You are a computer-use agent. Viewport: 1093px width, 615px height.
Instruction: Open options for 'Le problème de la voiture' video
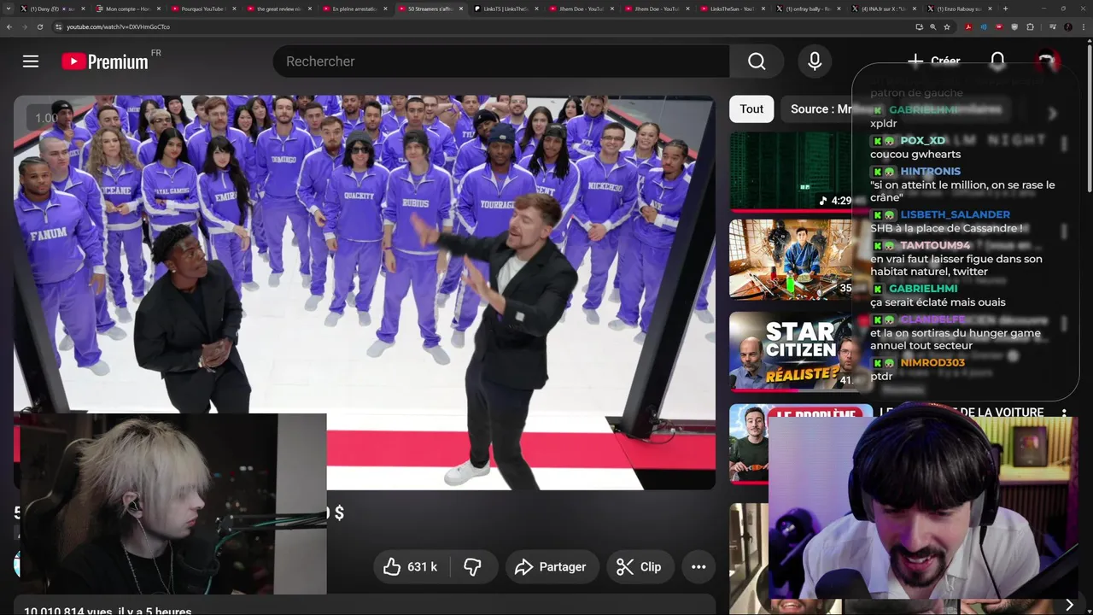[x=1065, y=413]
